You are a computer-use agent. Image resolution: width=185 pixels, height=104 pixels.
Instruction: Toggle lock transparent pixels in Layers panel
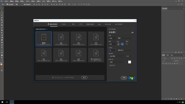[x=166, y=64]
